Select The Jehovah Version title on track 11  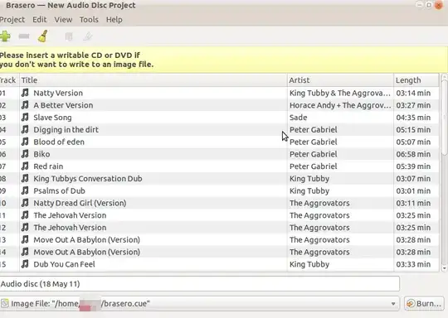(x=70, y=215)
